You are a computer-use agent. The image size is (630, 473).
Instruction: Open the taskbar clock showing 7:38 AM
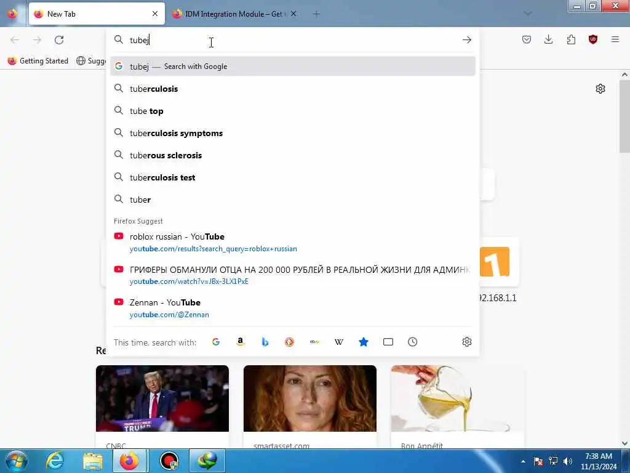[x=598, y=461]
